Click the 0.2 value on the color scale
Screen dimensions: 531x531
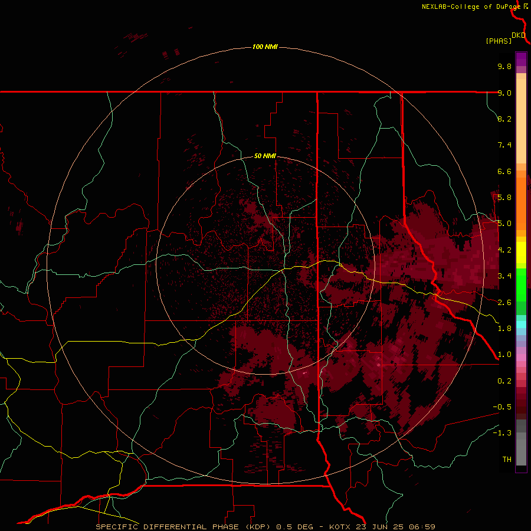[504, 381]
